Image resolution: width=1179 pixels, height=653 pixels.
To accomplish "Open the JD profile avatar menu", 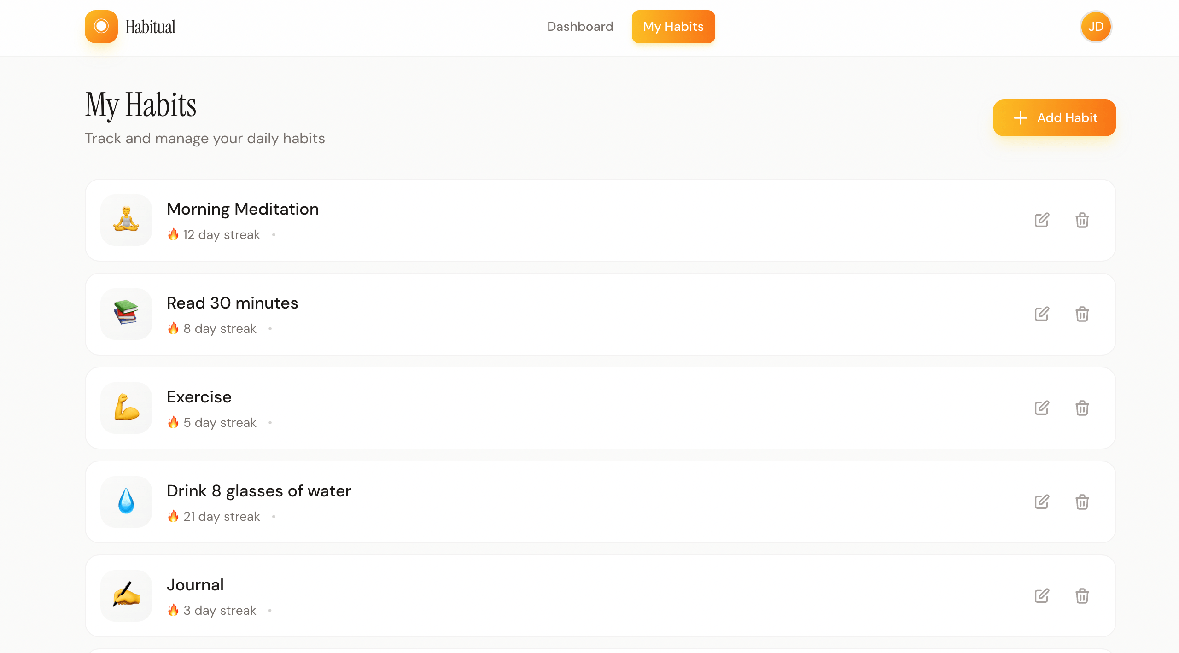I will (1096, 26).
